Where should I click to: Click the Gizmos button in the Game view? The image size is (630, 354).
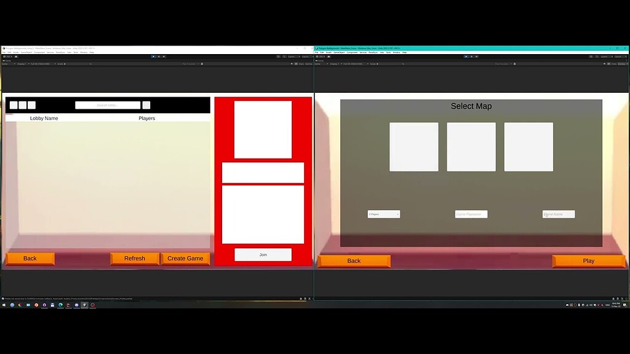coord(308,65)
